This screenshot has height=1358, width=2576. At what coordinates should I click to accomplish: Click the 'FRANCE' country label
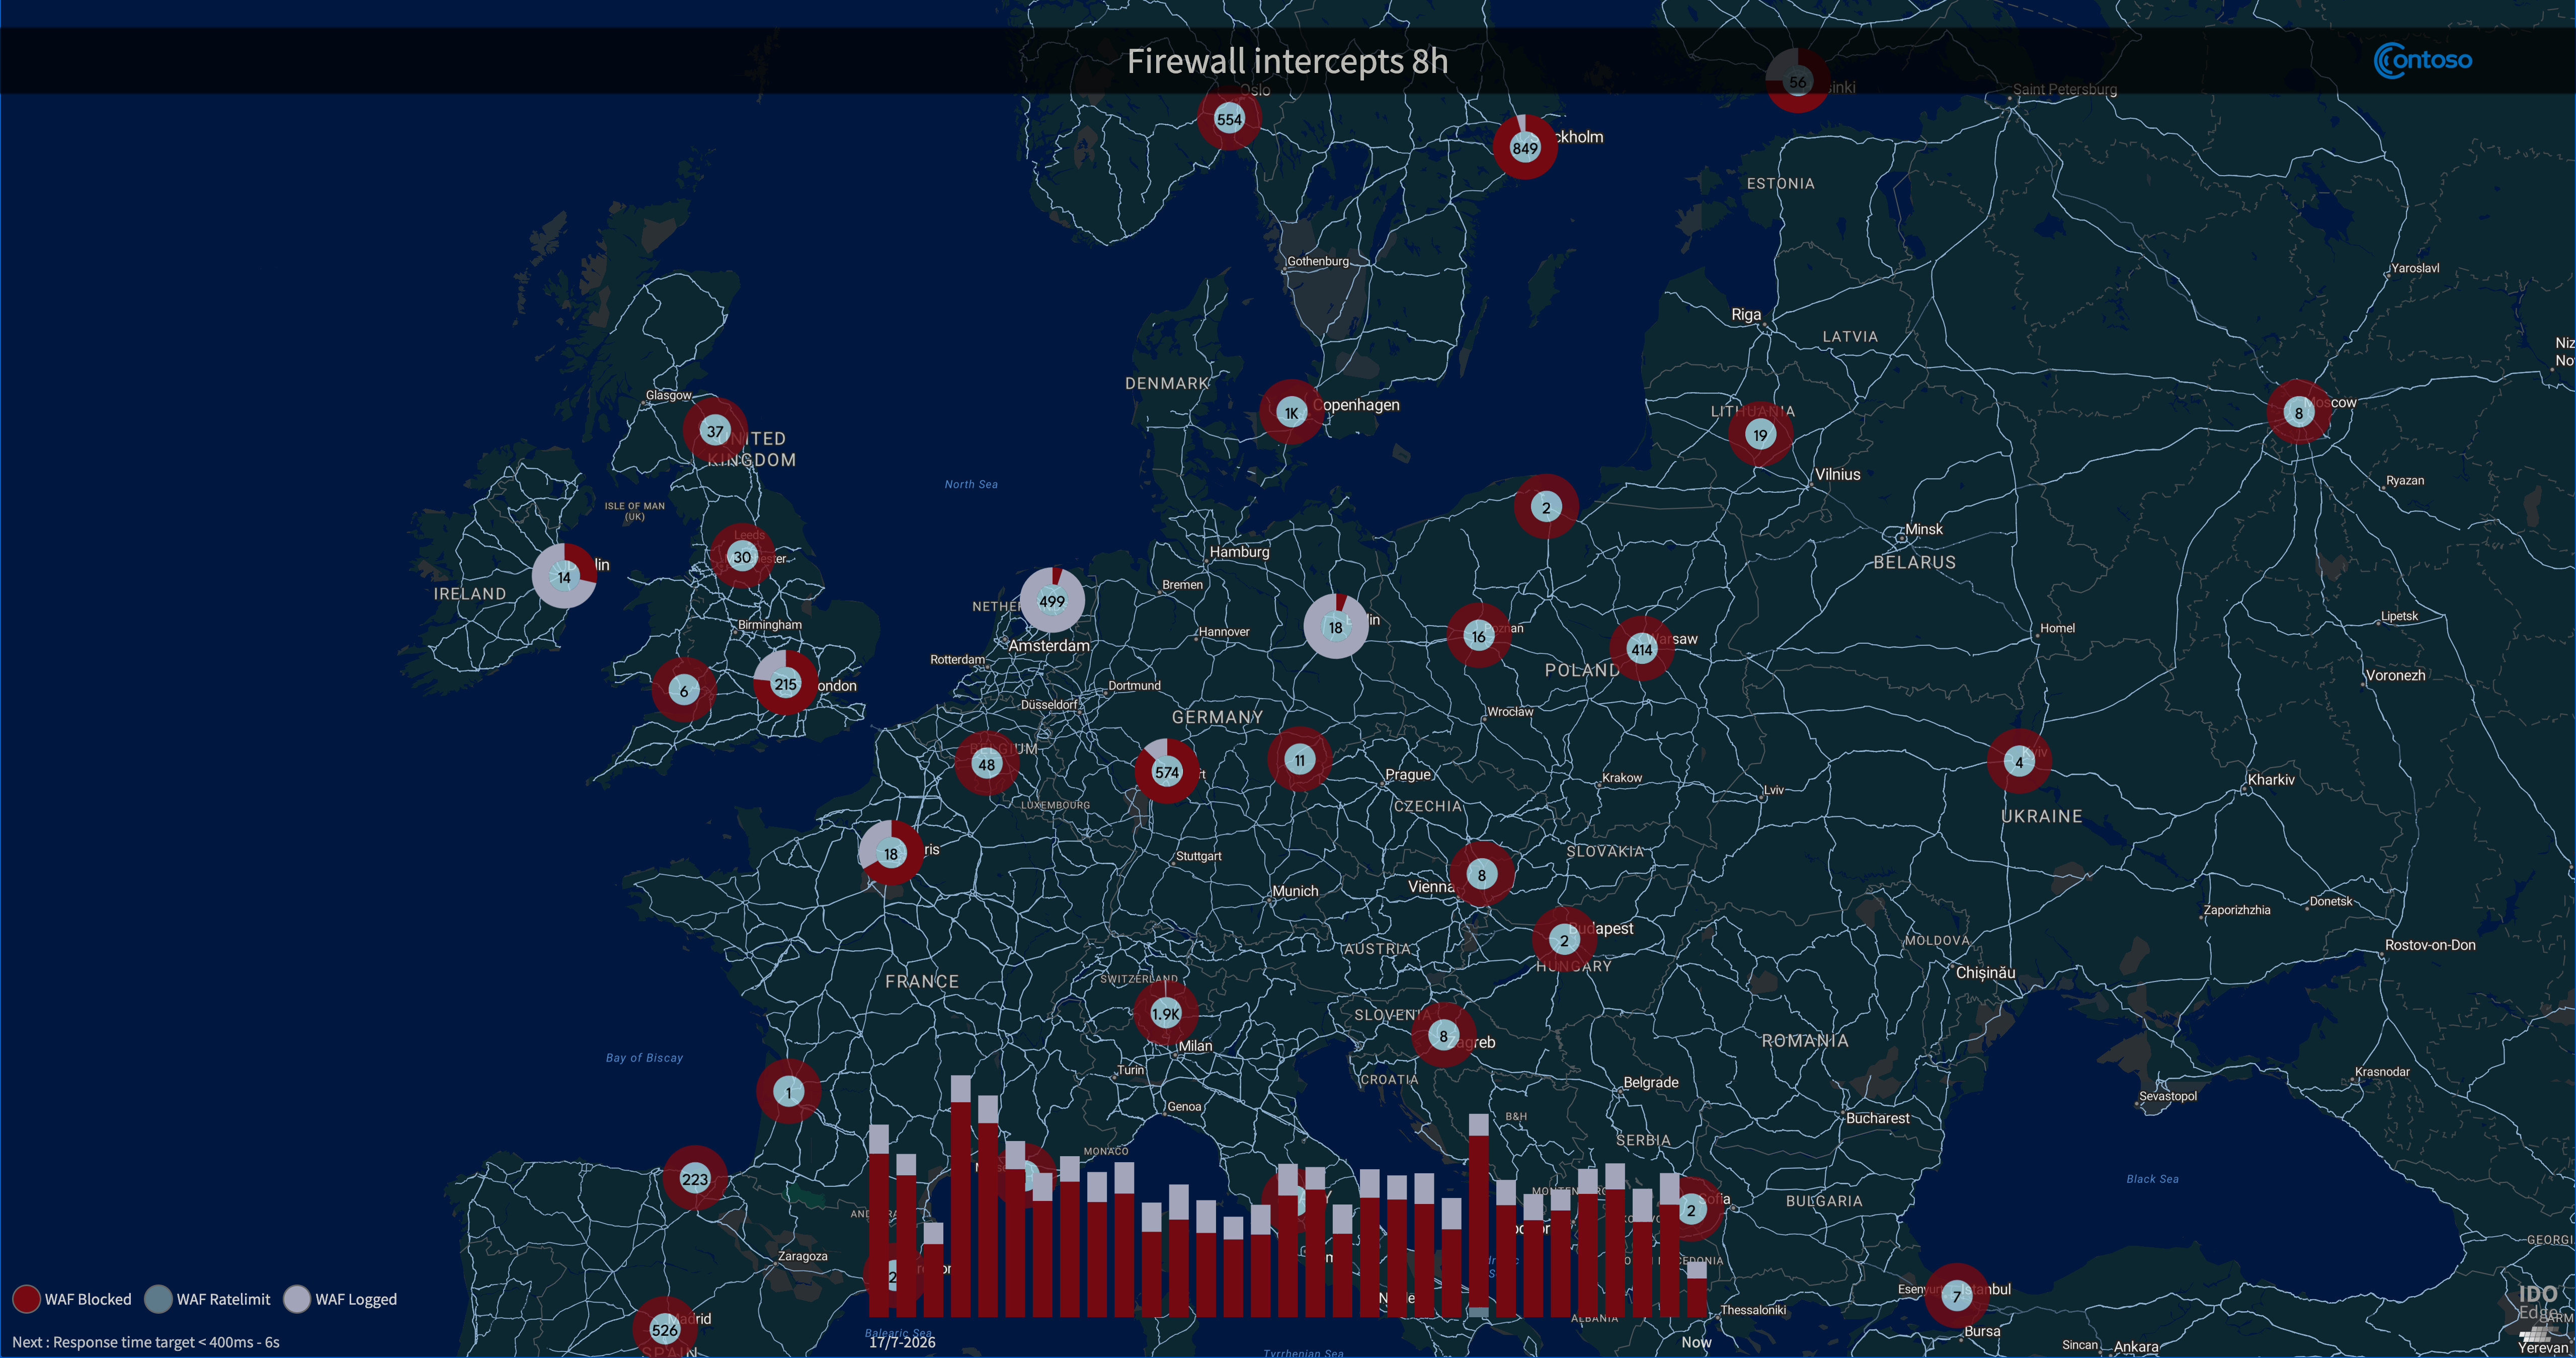coord(922,982)
